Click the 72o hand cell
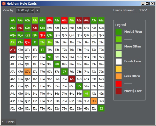156x126 pixels. coord(64,108)
